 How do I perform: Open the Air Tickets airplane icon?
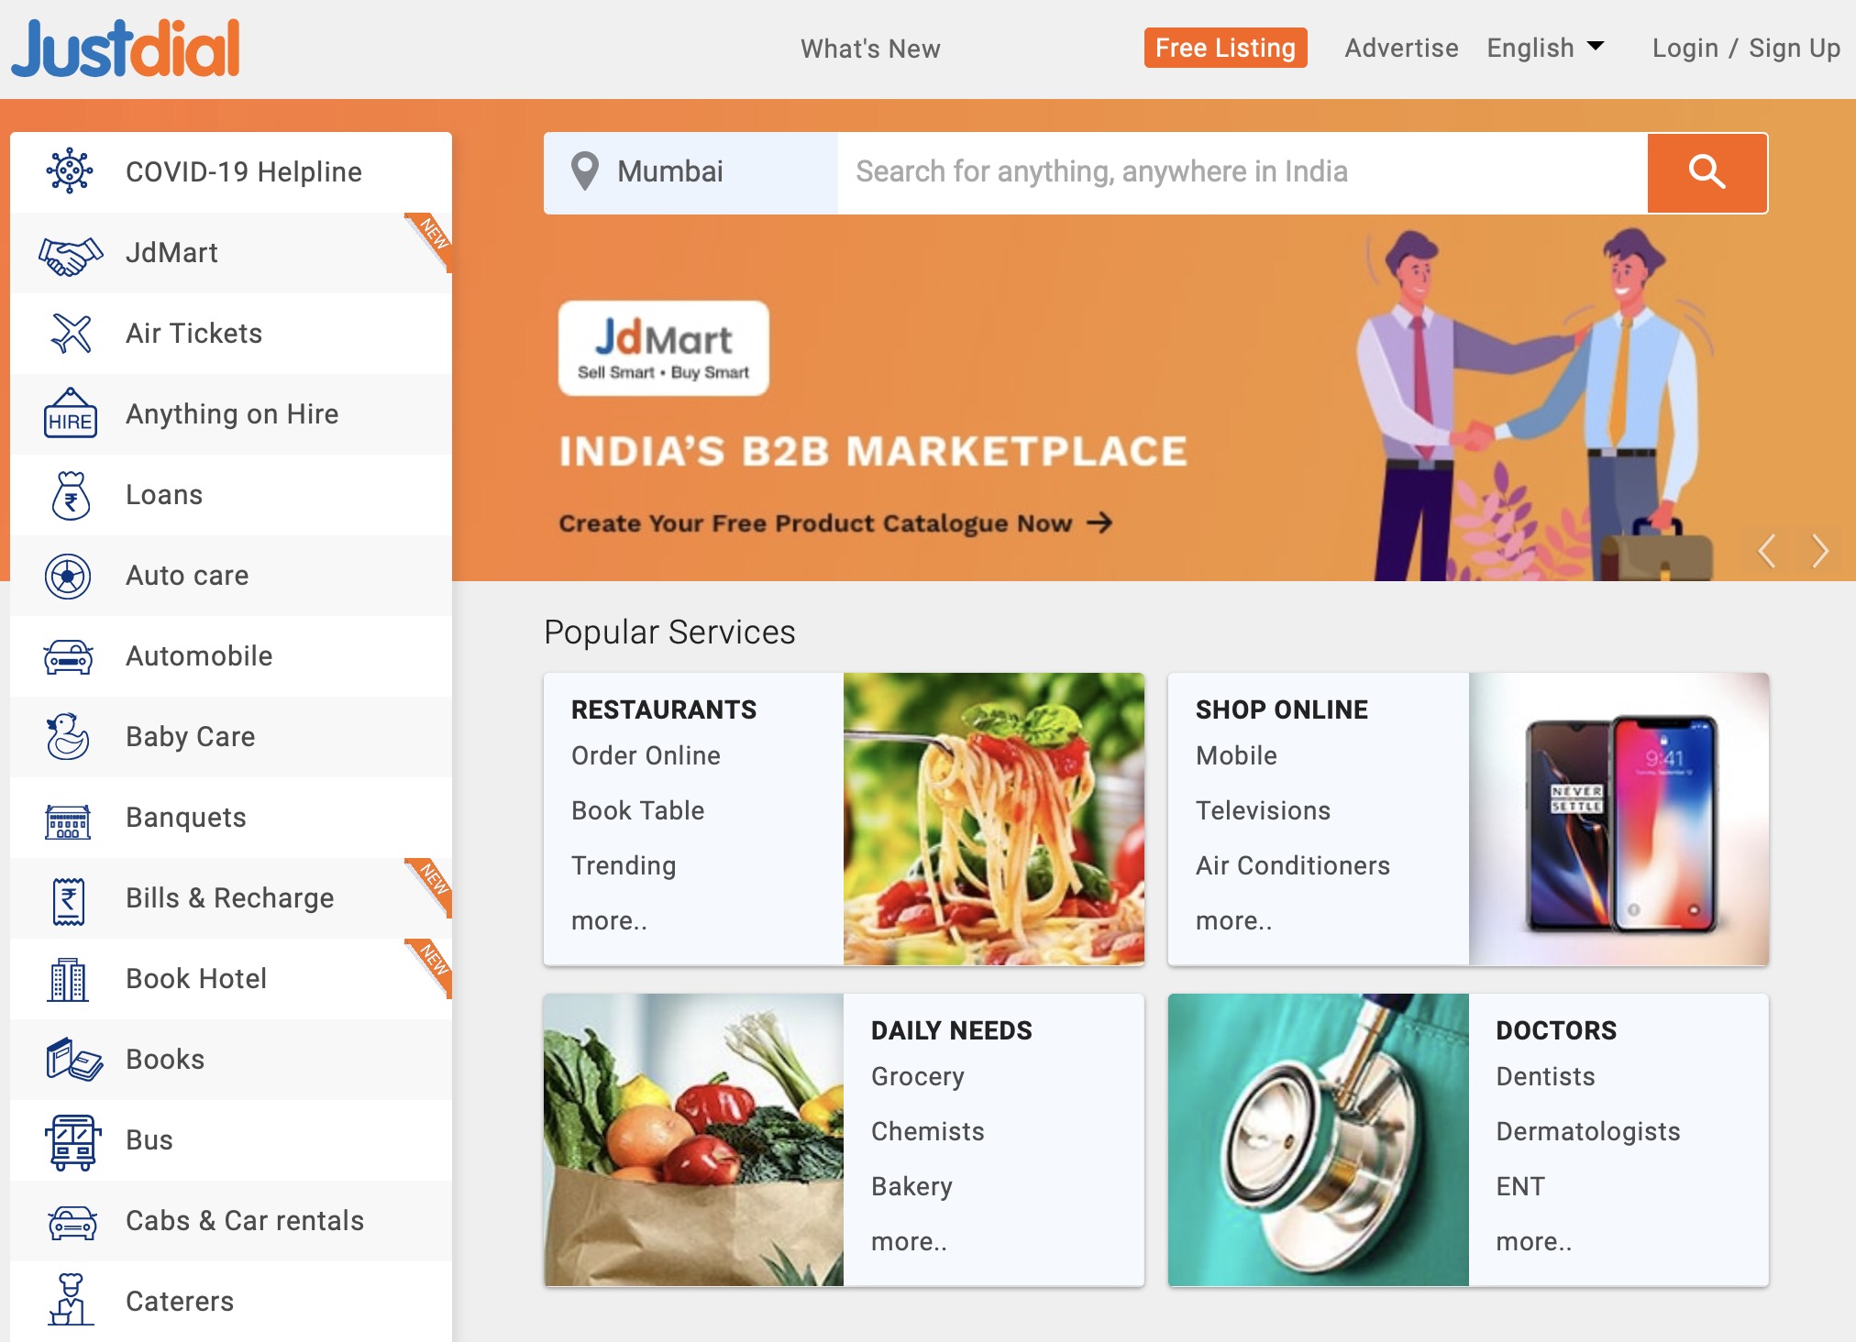point(71,334)
